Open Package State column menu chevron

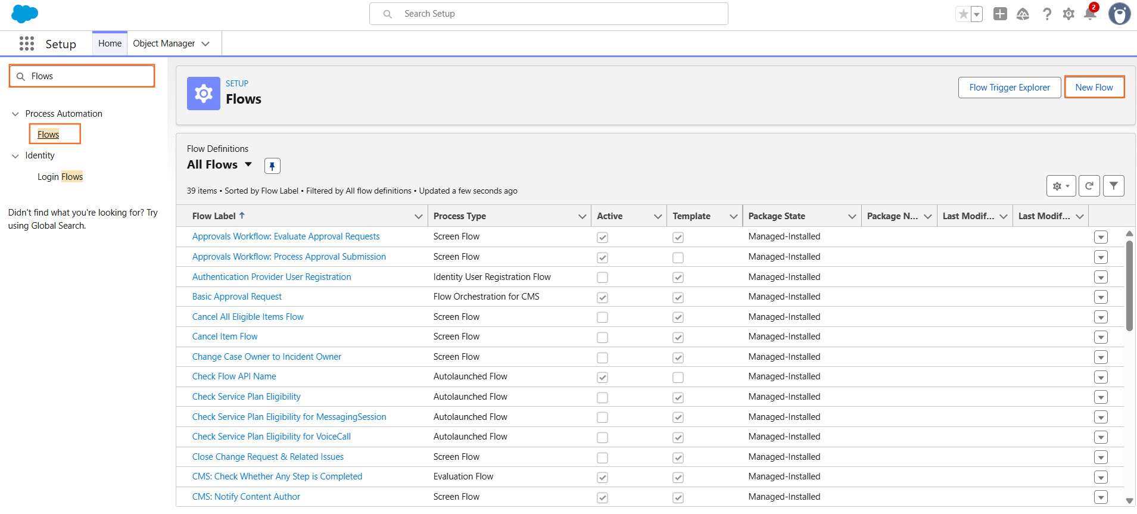point(852,216)
